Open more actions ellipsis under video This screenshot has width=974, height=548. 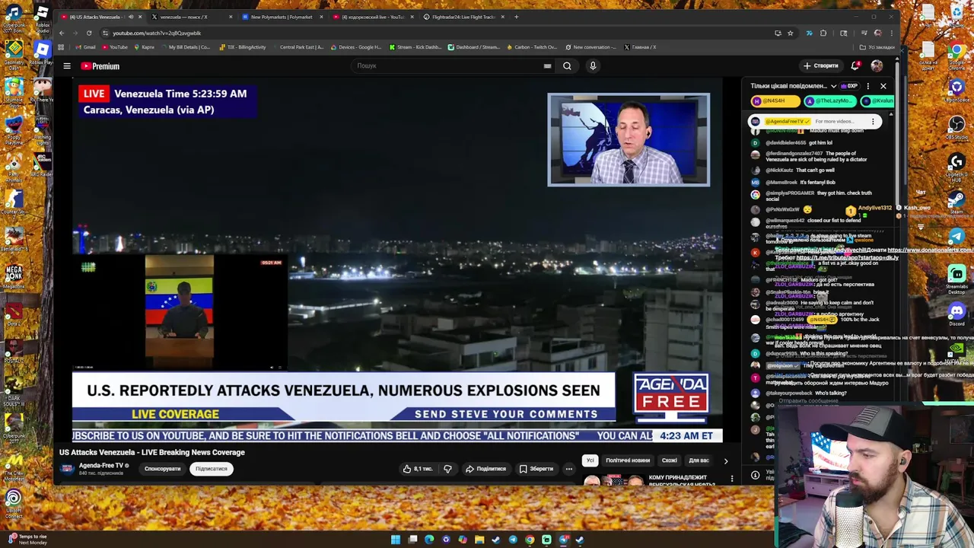pos(569,469)
